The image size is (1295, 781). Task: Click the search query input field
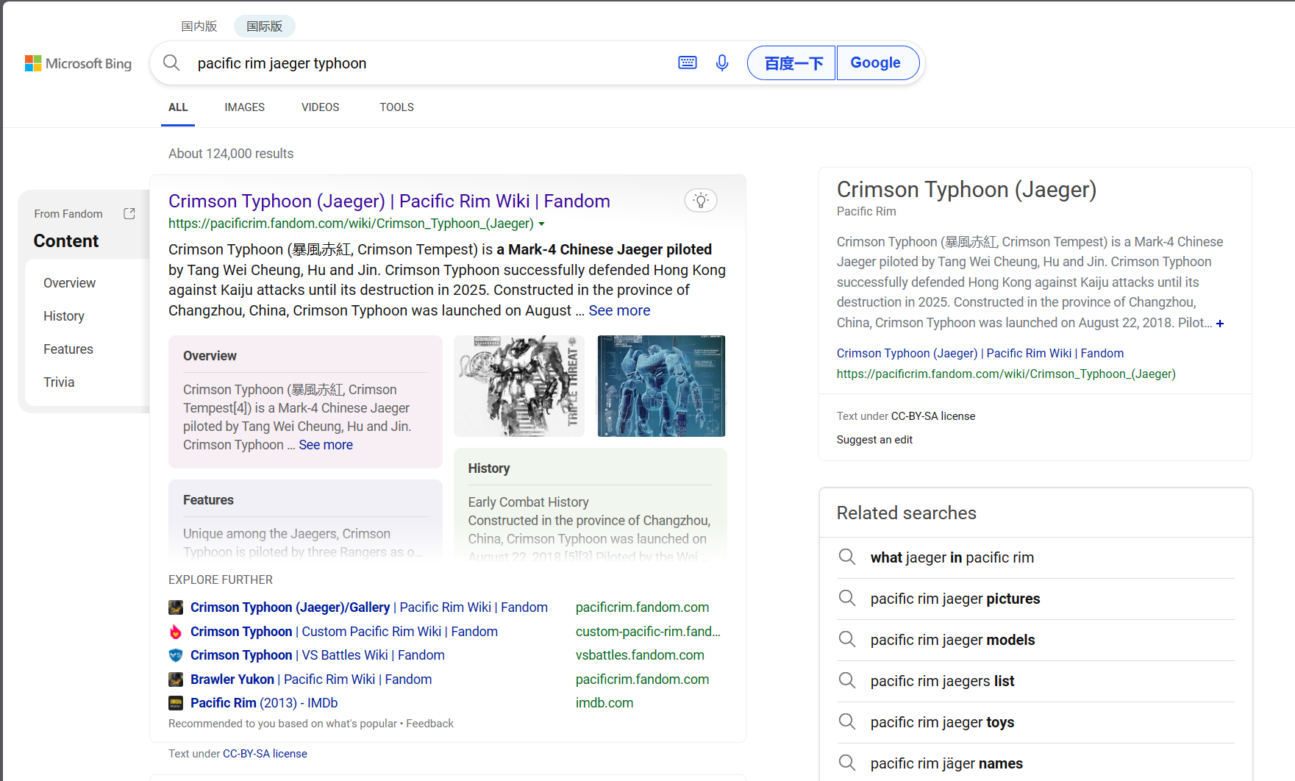427,63
